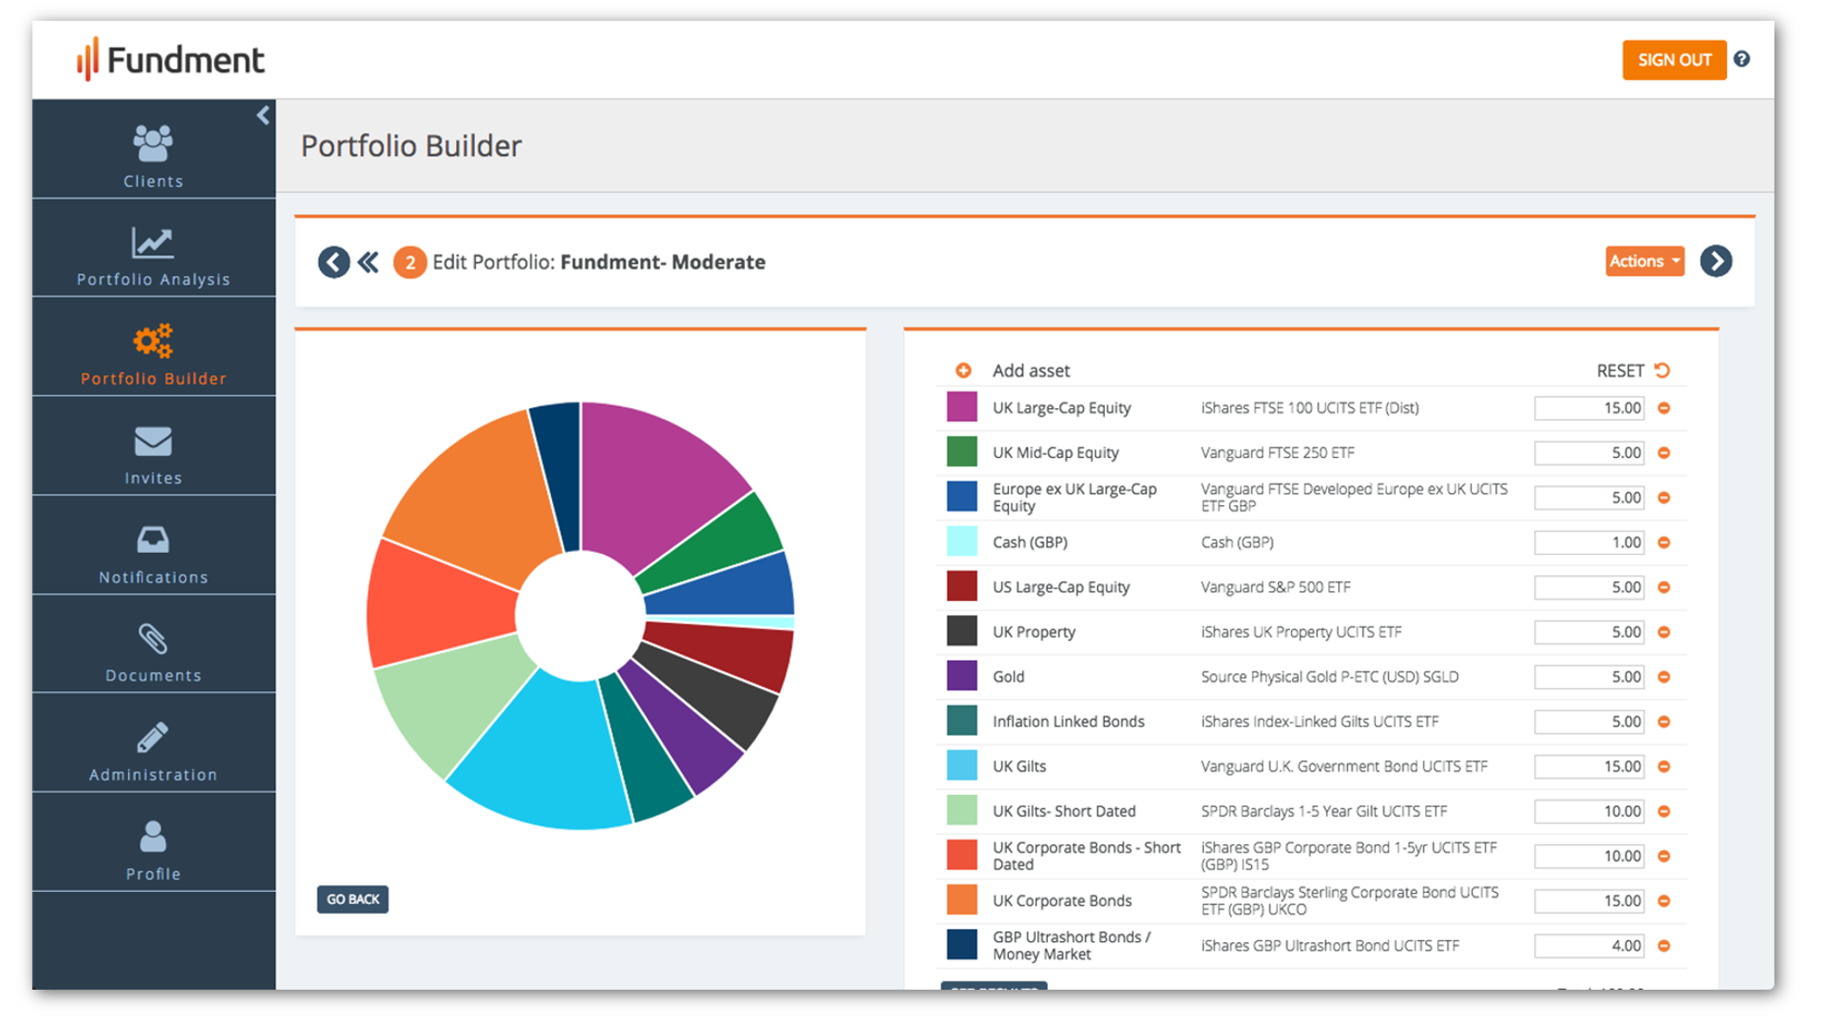The image size is (1830, 1033).
Task: Open Portfolio Analysis chart icon
Action: point(152,243)
